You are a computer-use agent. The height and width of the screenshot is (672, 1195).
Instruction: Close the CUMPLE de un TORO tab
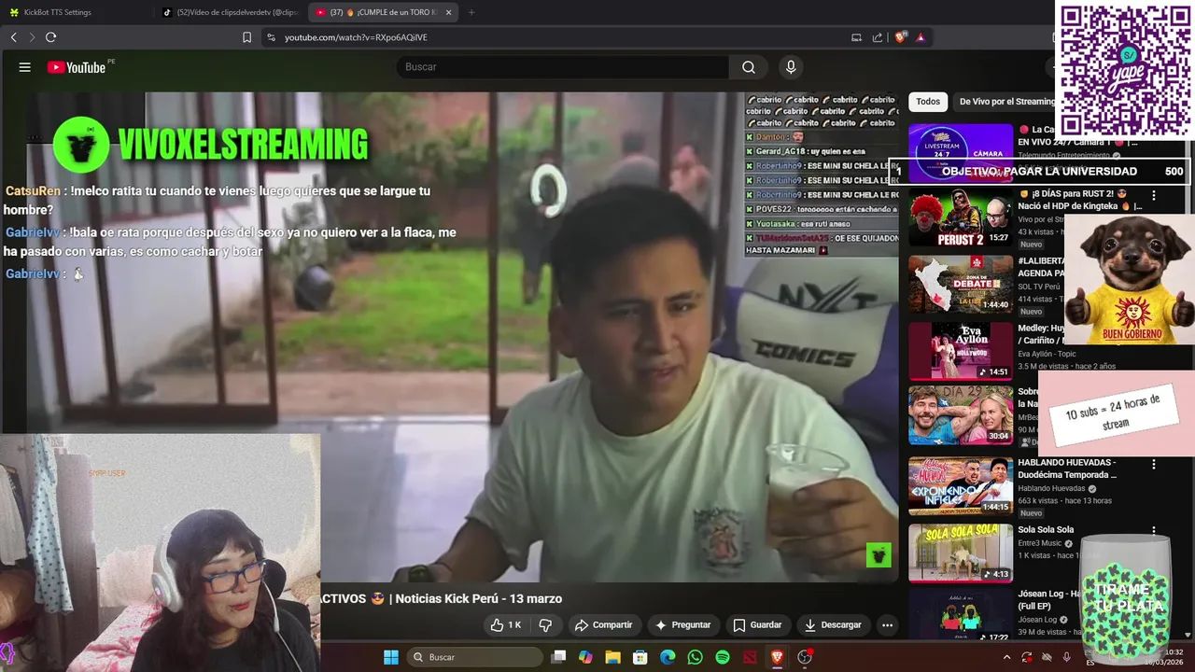pyautogui.click(x=448, y=12)
